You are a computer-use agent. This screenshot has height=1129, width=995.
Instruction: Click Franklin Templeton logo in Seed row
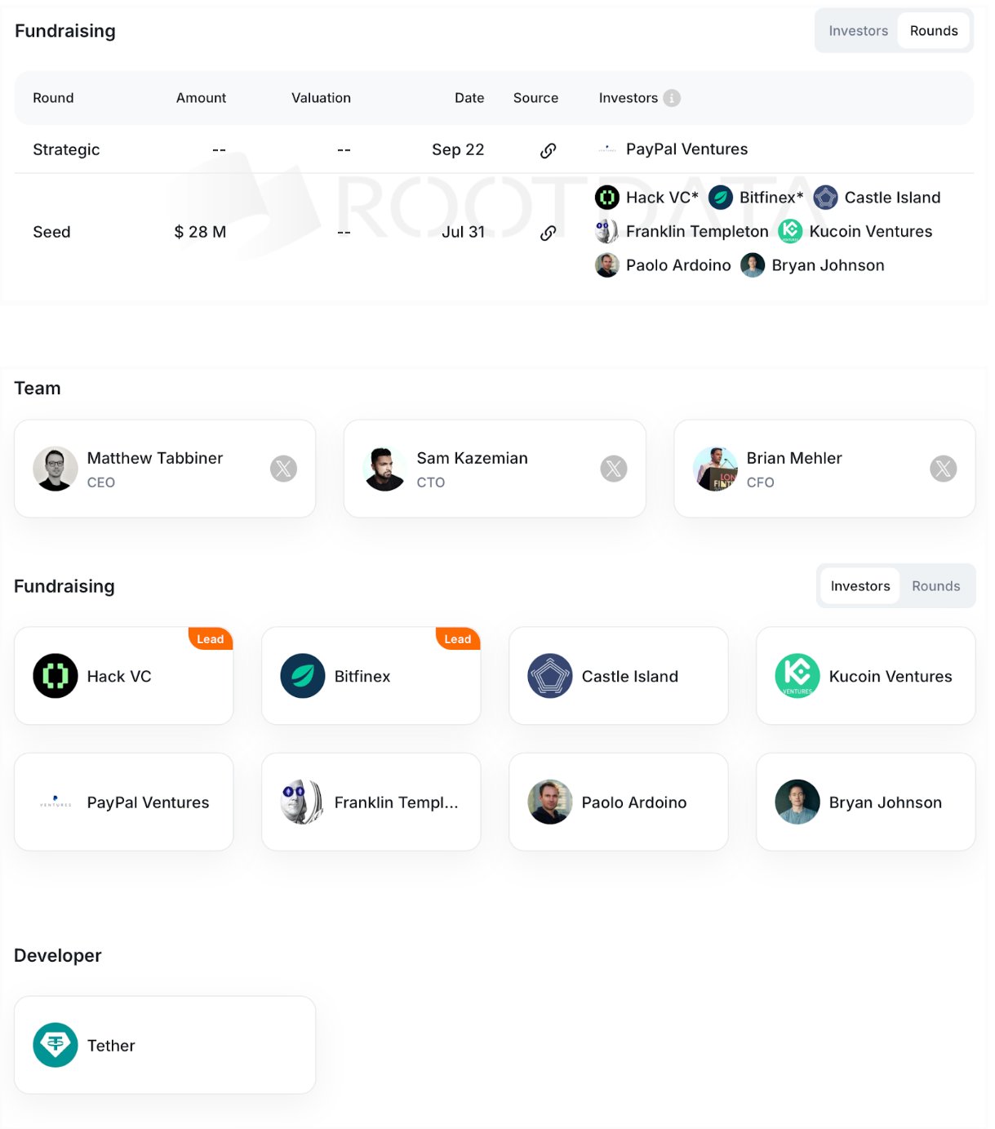(607, 232)
